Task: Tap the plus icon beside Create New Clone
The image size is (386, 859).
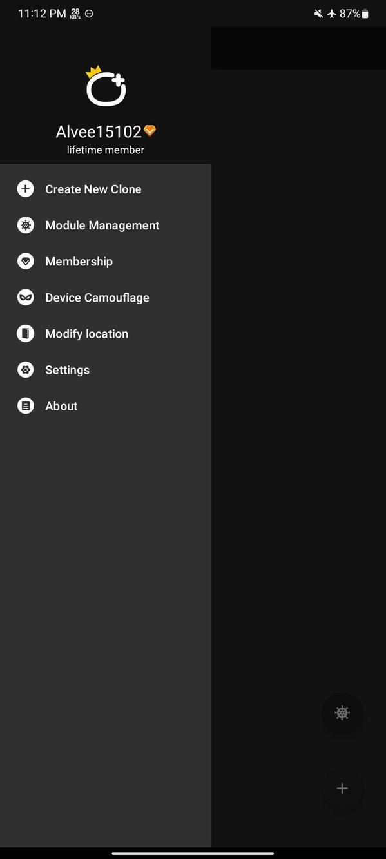Action: 25,189
